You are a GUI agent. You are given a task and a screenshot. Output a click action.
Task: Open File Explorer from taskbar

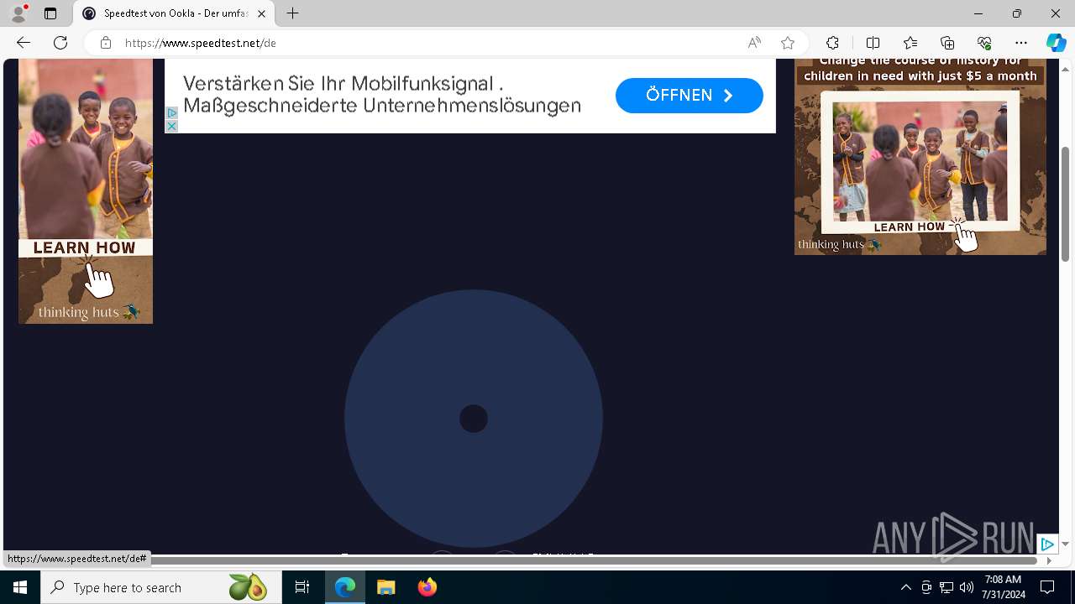click(386, 587)
